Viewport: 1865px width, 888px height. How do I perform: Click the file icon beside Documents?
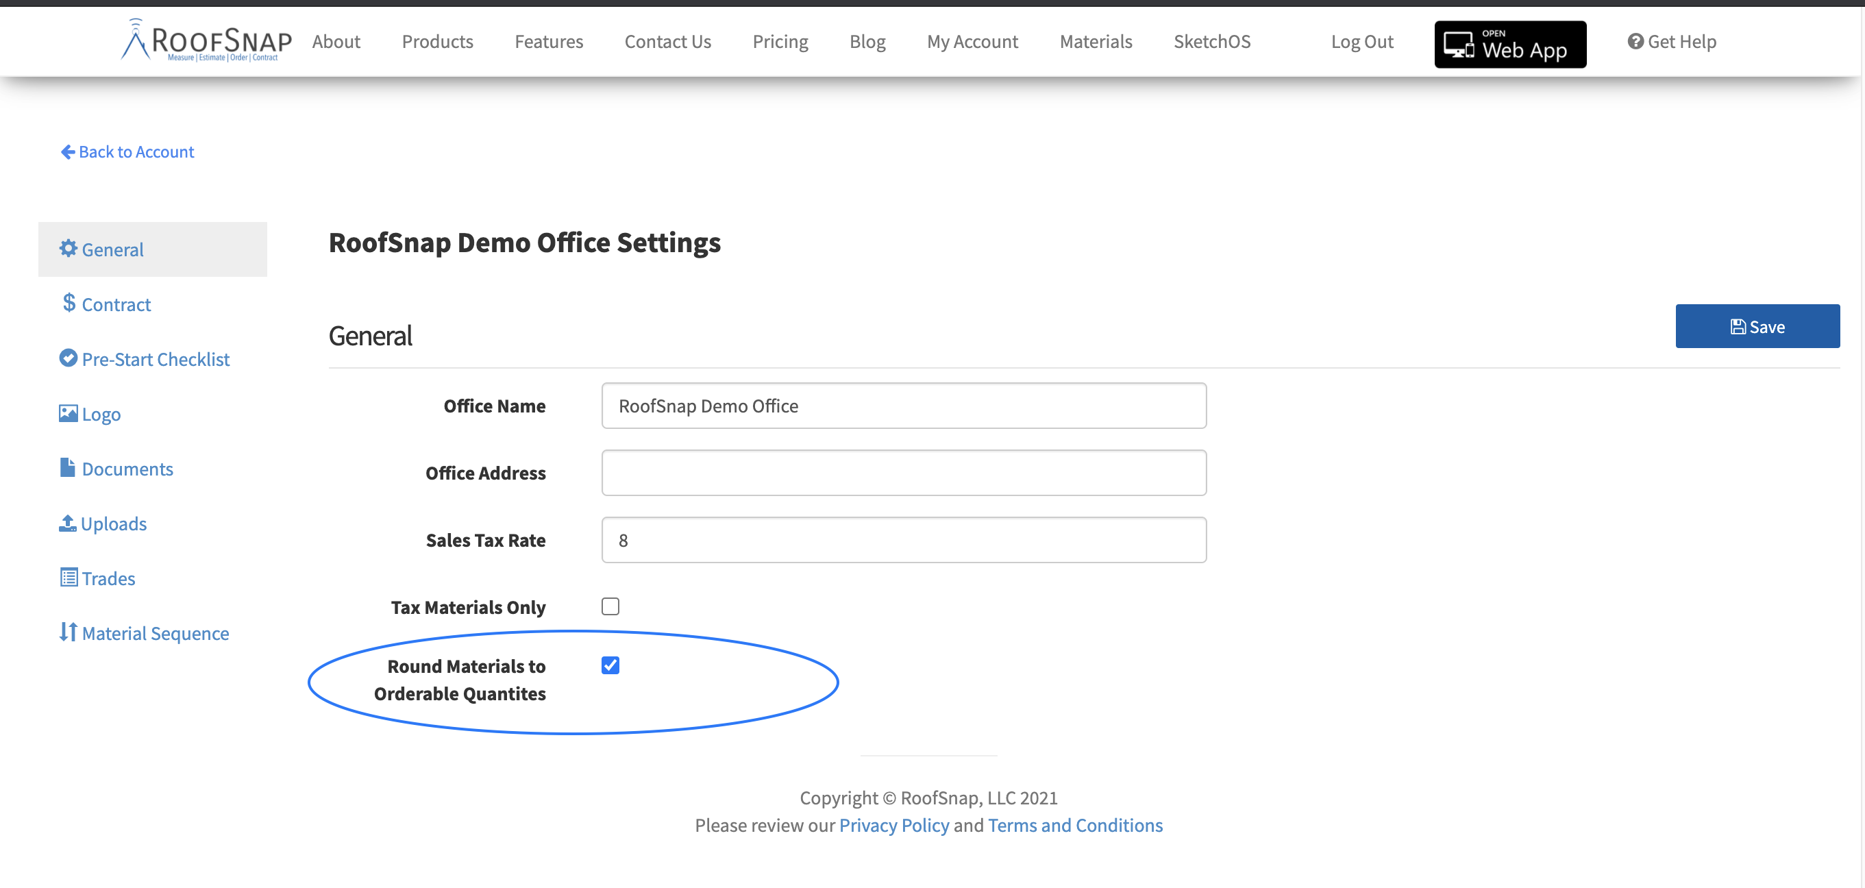click(67, 467)
